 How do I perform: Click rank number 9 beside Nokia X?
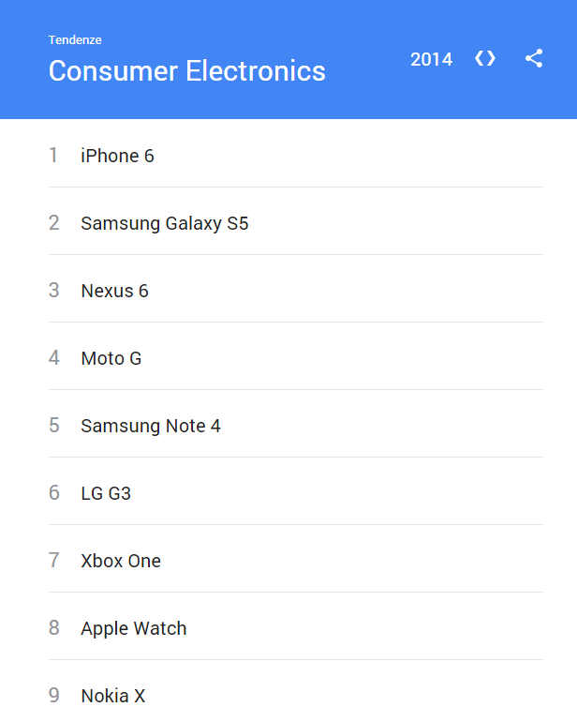pyautogui.click(x=53, y=696)
